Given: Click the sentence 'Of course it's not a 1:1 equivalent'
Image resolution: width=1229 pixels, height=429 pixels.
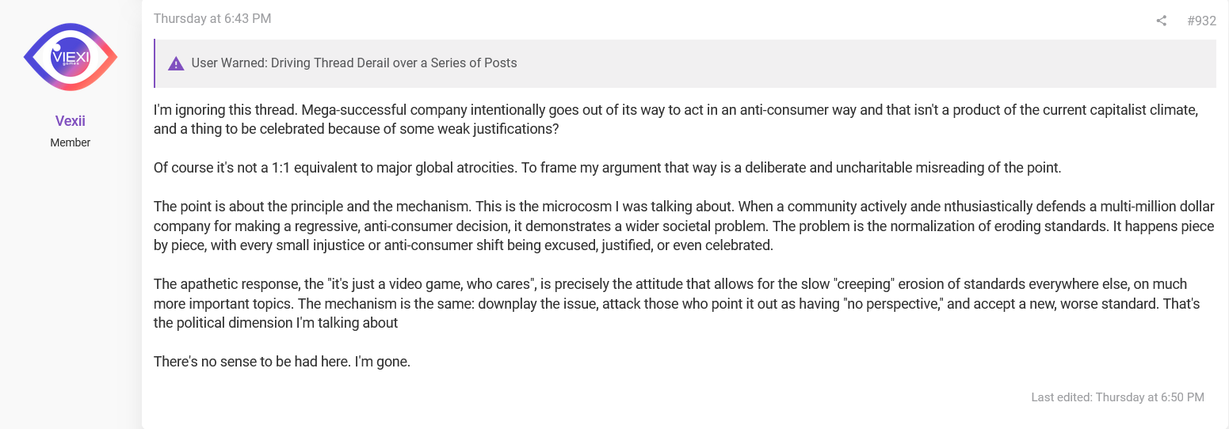Looking at the screenshot, I should (x=607, y=168).
